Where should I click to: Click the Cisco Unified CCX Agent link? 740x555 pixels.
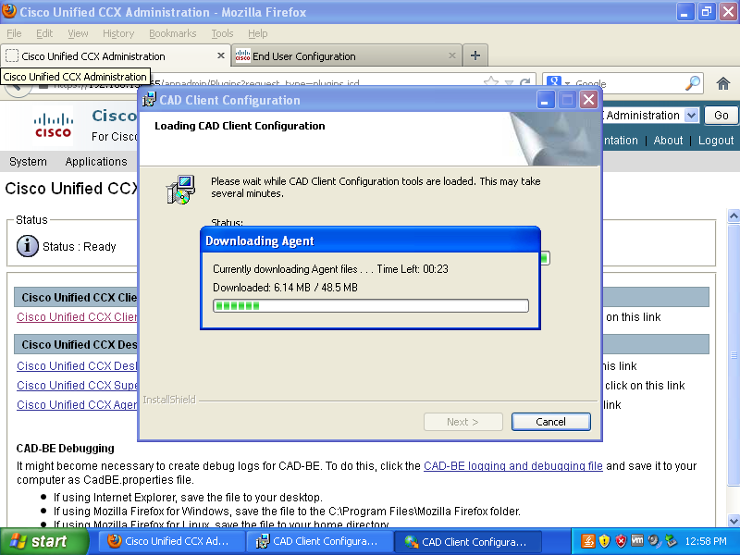pyautogui.click(x=77, y=404)
